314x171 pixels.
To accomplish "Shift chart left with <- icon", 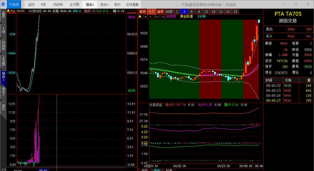I will click(156, 16).
